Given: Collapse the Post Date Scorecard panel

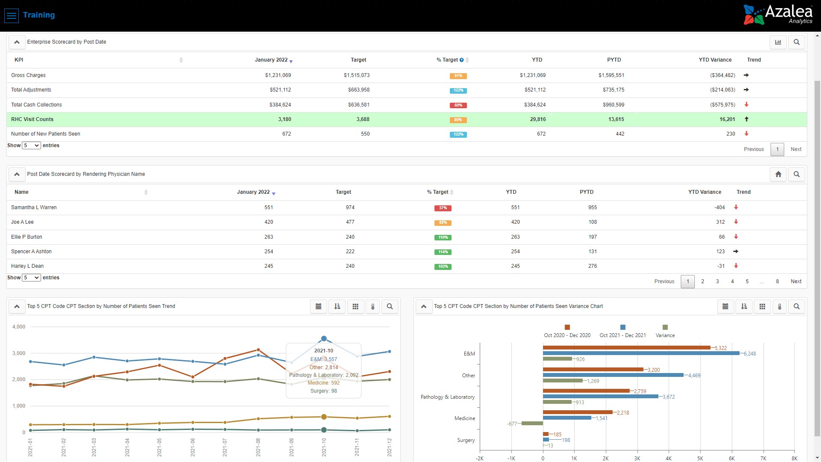Looking at the screenshot, I should (17, 174).
